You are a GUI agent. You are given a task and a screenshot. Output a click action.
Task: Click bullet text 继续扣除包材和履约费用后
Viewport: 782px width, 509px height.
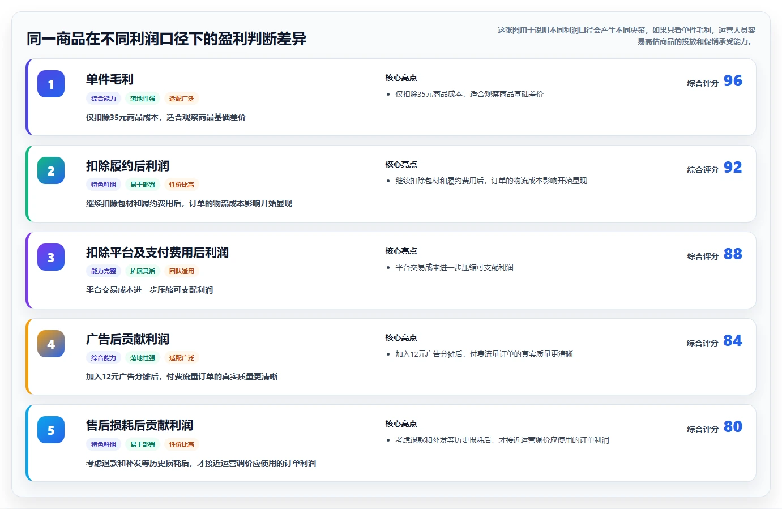tap(491, 181)
